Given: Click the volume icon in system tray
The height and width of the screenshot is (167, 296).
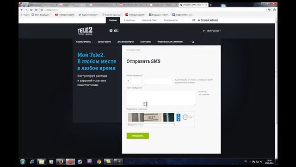Looking at the screenshot, I should [x=261, y=162].
